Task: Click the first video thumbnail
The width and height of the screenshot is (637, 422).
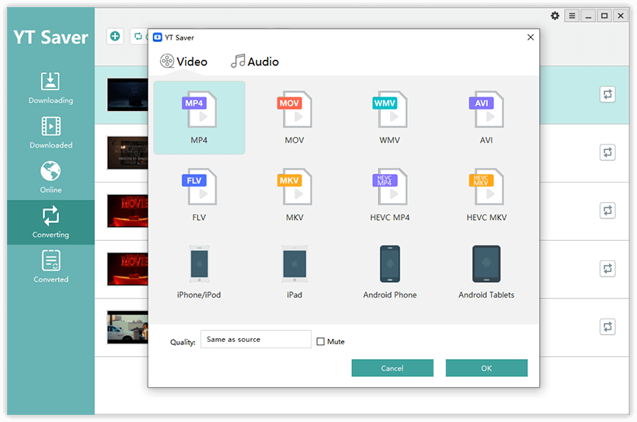Action: pos(127,95)
